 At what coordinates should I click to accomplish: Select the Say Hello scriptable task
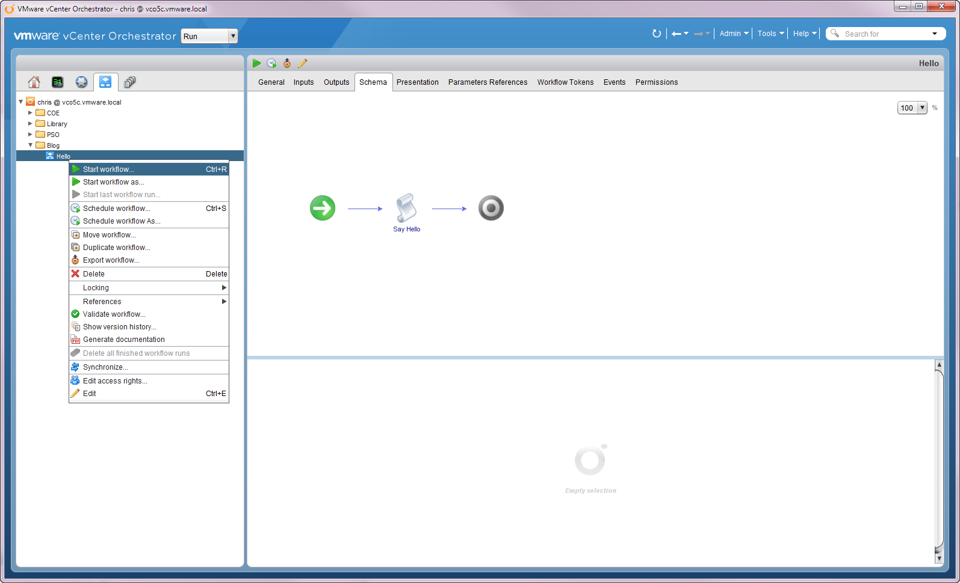[406, 209]
